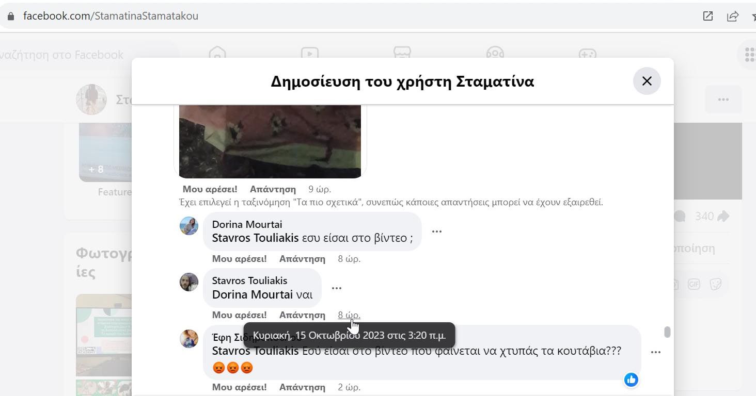Click the share arrow next to 340

click(x=723, y=216)
